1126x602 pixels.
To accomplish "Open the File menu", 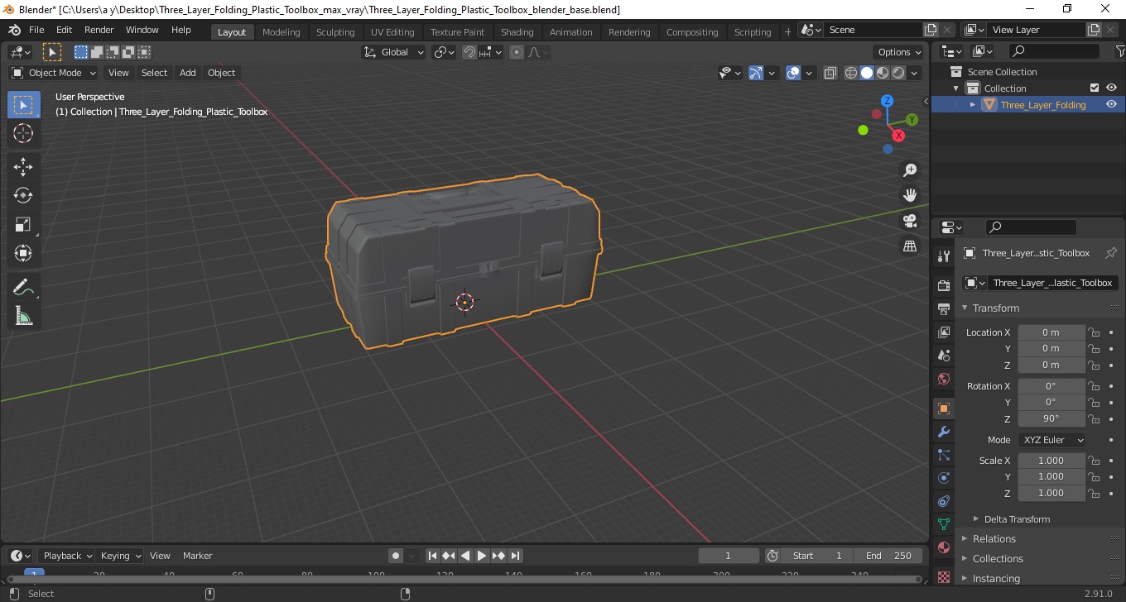I will point(36,30).
